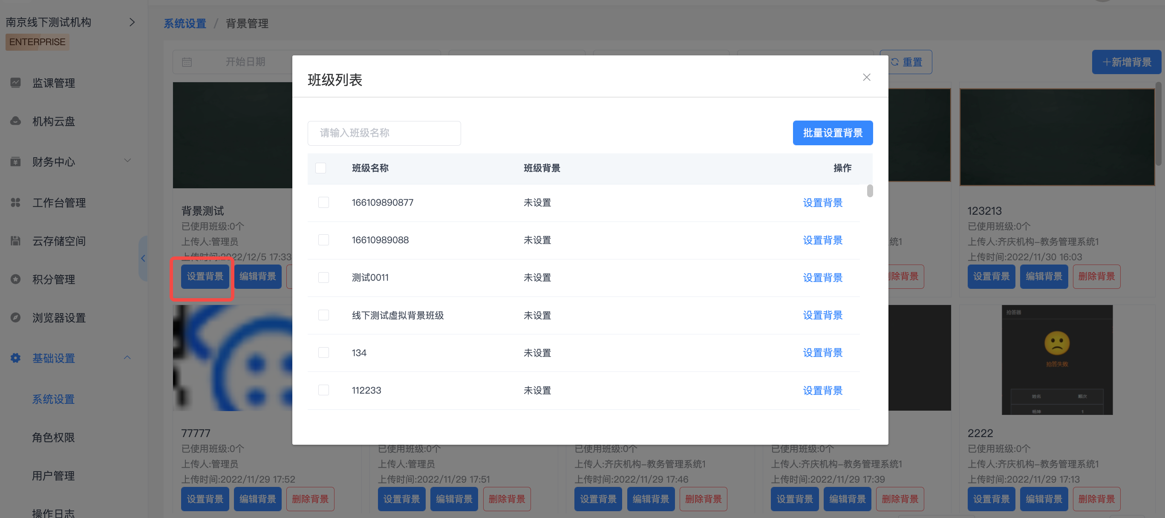The image size is (1165, 518).
Task: Click the refresh icon on 重置 button
Action: pyautogui.click(x=894, y=62)
